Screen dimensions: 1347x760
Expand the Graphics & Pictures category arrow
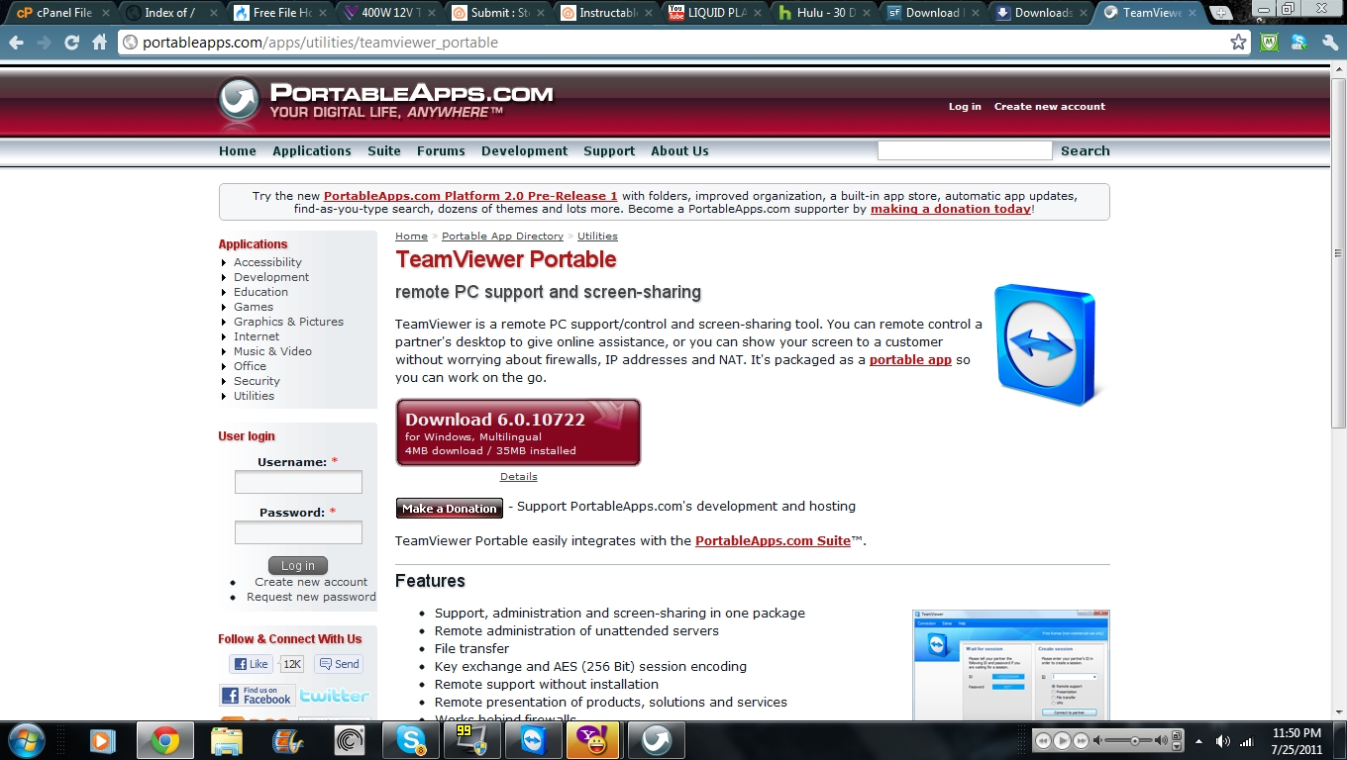point(224,323)
